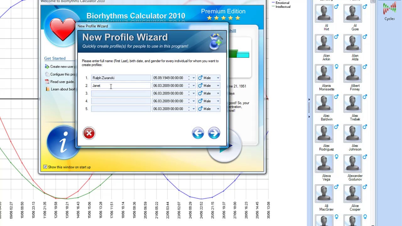402x226 pixels.
Task: Click Create new user icon in Get Started
Action: (x=47, y=67)
